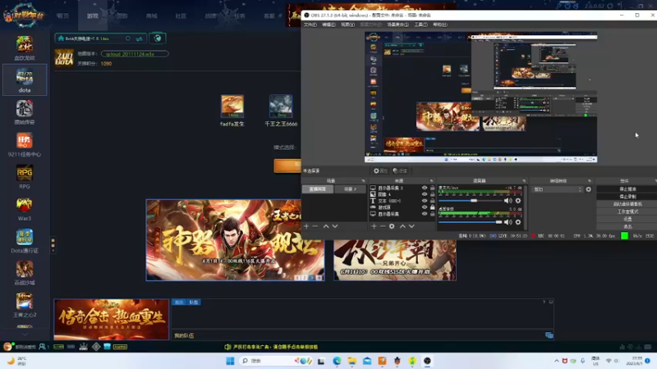Open the OBS Edit menu

pos(328,25)
